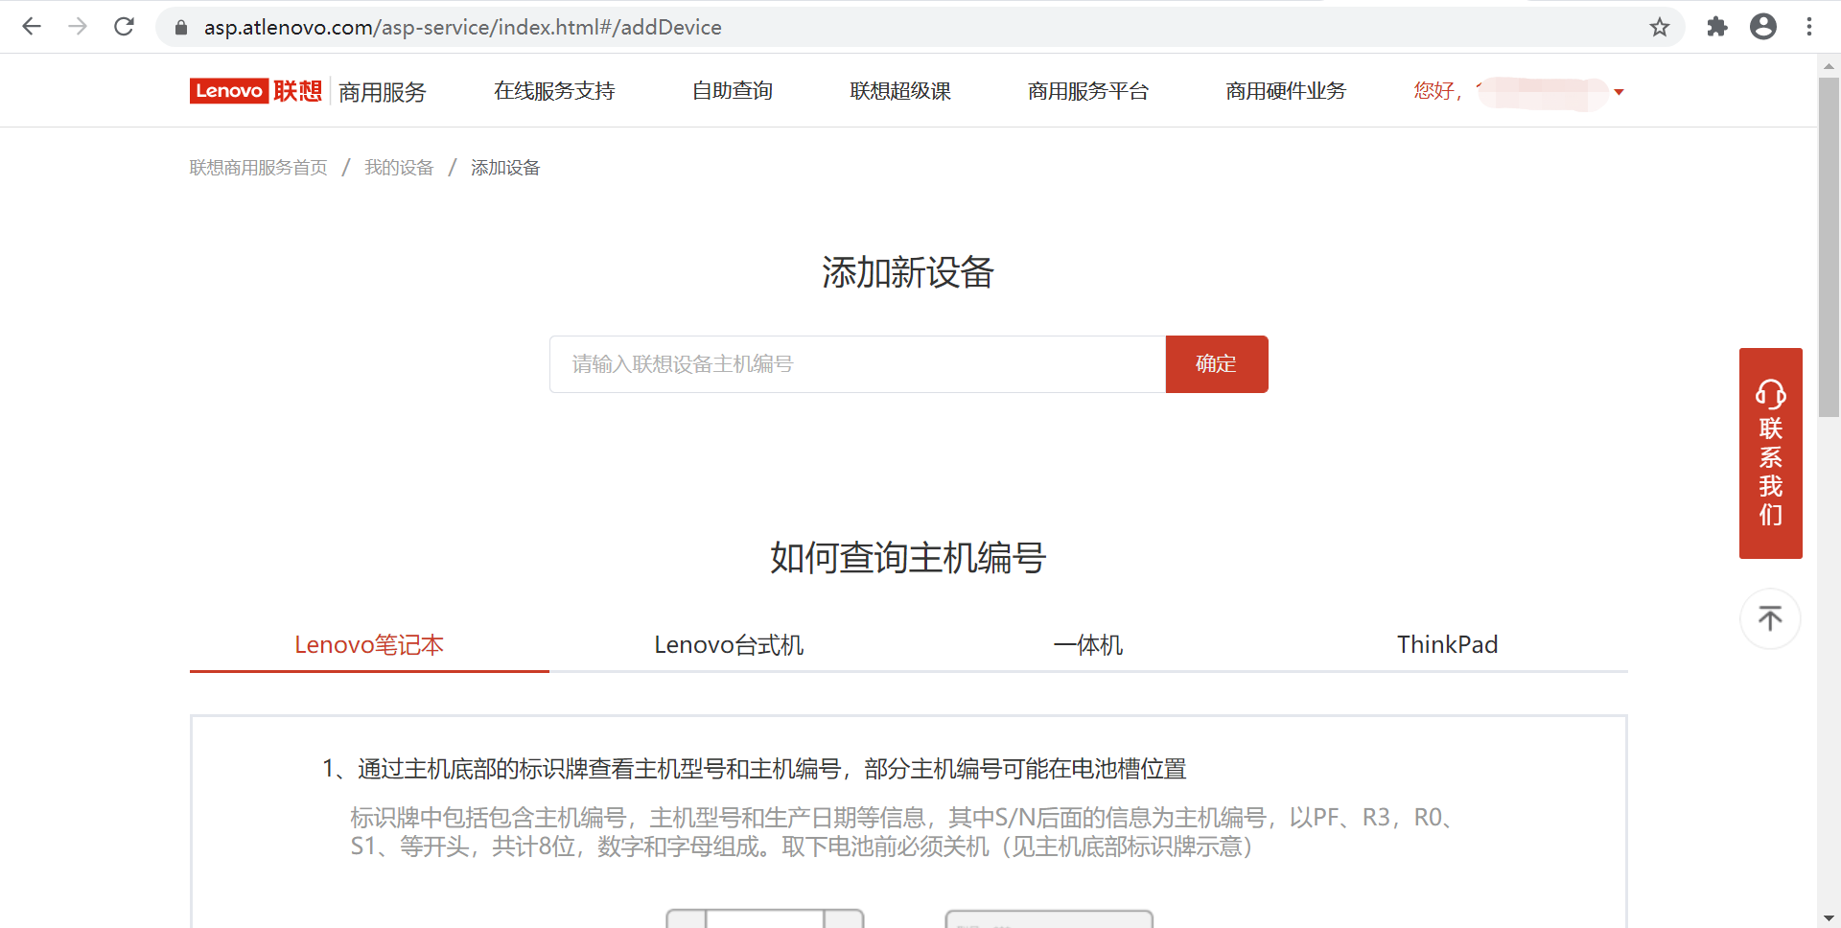The height and width of the screenshot is (928, 1841).
Task: Open the 联系我们 contact widget
Action: pos(1770,453)
